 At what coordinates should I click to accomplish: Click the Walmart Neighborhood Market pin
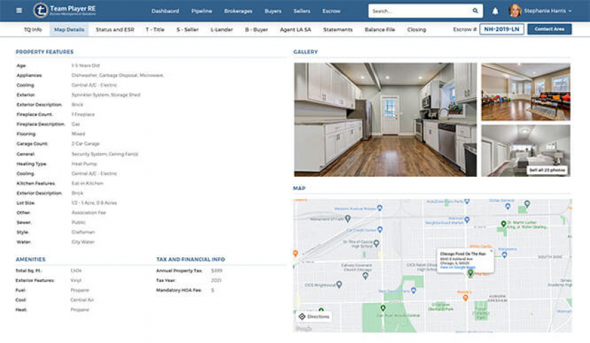(x=467, y=220)
